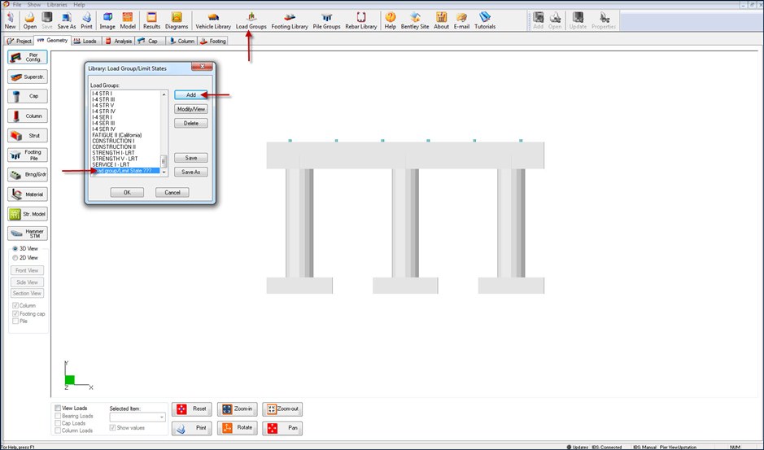Click the Pile Groups toolbar icon

click(x=326, y=20)
